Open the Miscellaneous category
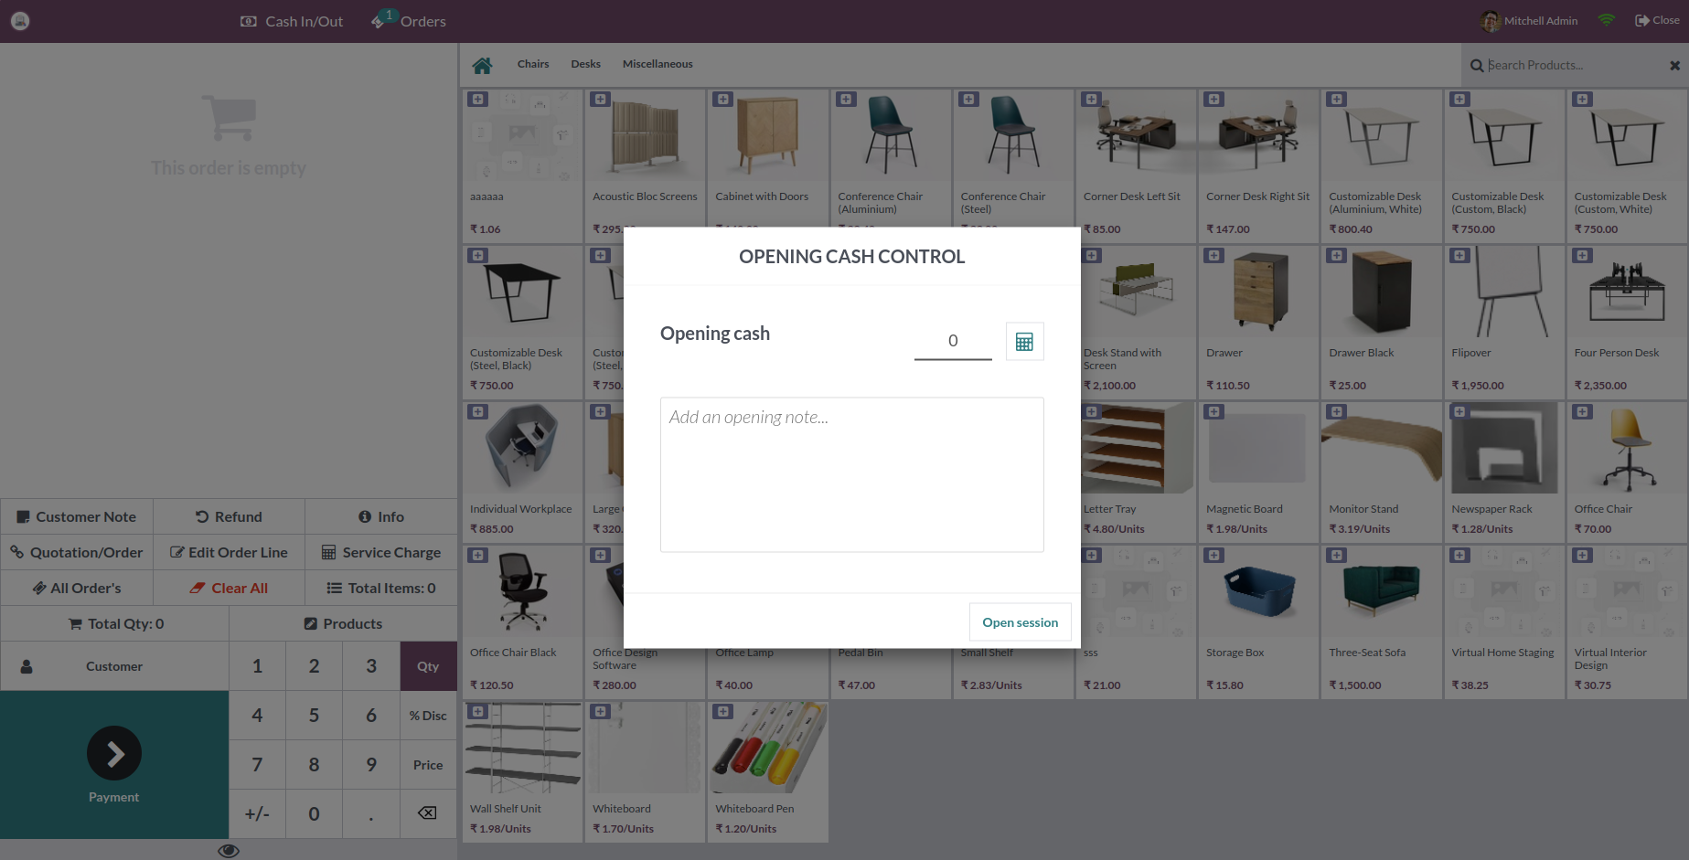The image size is (1689, 860). click(x=657, y=63)
